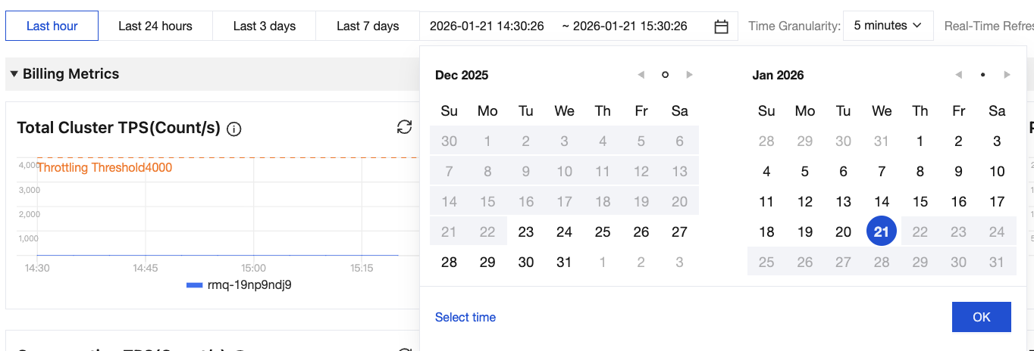The image size is (1034, 351).
Task: Refresh the Total Cluster TPS chart
Action: [405, 127]
